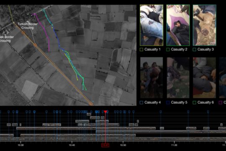This screenshot has width=226, height=151.
Task: Open the Casualty 1 video thumbnail
Action: [152, 25]
